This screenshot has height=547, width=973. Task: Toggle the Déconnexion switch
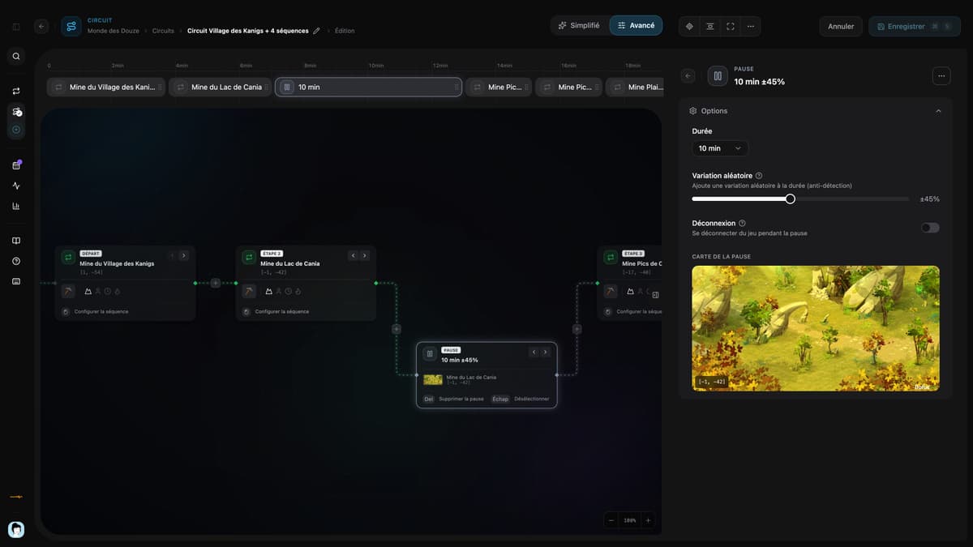930,228
